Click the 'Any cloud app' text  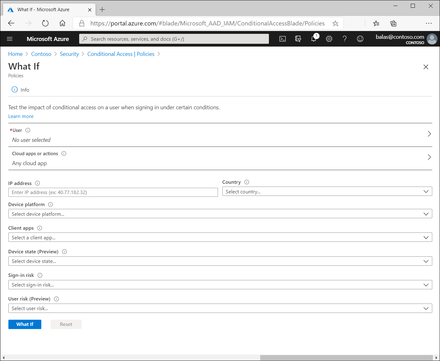[x=29, y=163]
